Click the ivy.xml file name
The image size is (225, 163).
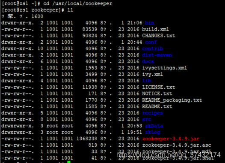[153, 74]
